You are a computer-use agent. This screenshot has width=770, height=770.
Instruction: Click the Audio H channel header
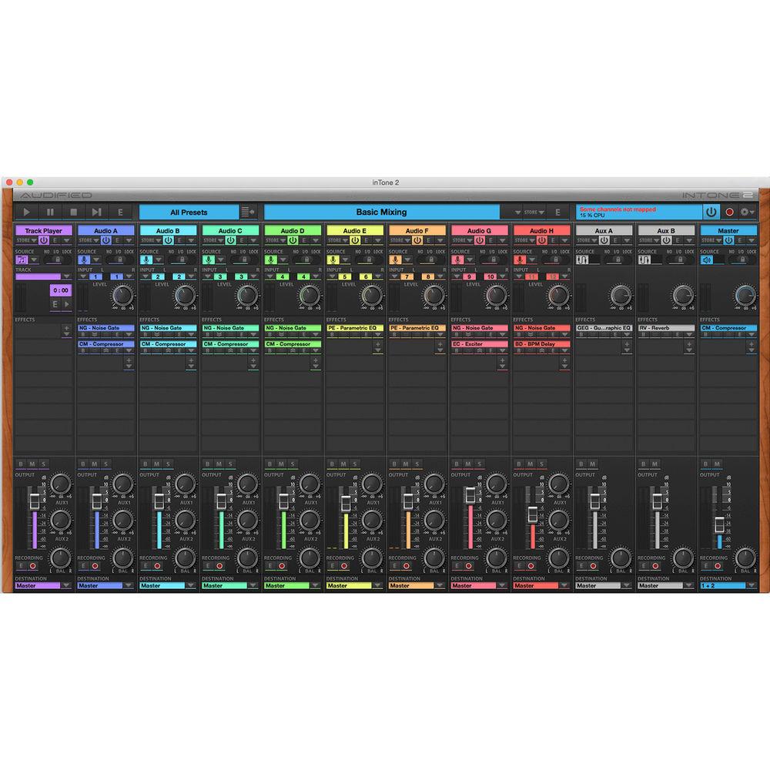(x=542, y=229)
